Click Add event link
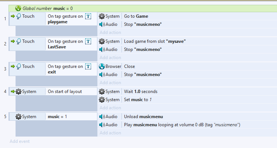Screen dimensions: 277x148 (x=20, y=141)
